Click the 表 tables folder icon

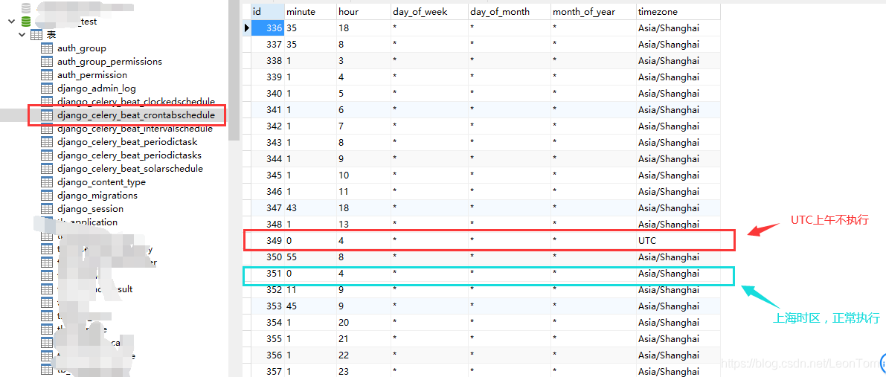(x=36, y=35)
